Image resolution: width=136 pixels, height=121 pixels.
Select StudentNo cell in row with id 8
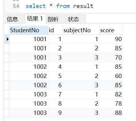pos(29,103)
